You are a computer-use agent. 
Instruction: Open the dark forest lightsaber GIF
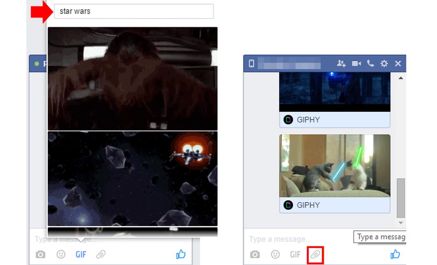click(335, 92)
